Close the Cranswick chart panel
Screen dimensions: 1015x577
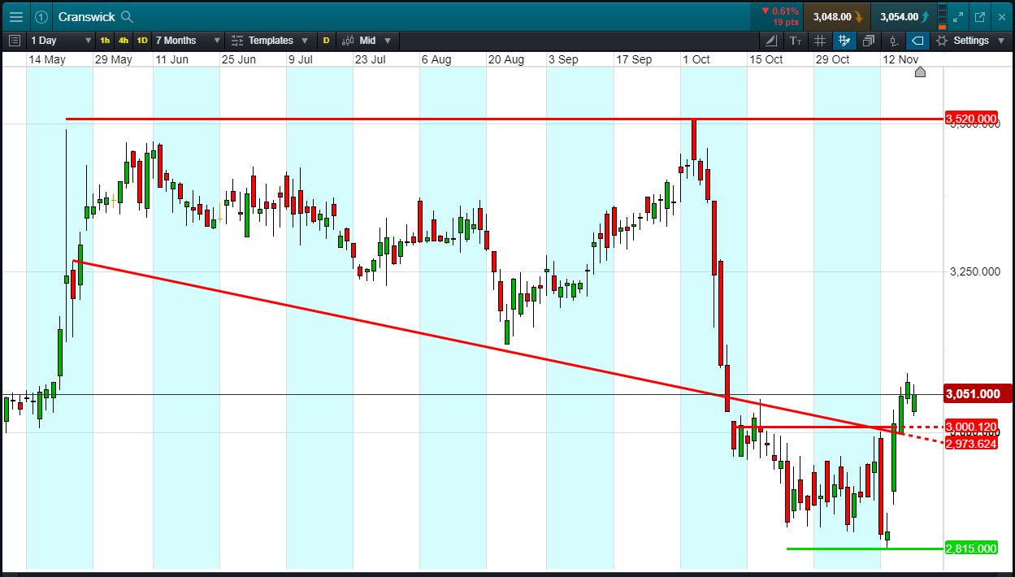[1001, 16]
